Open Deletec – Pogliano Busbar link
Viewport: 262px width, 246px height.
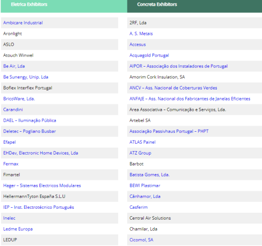[x=29, y=131]
